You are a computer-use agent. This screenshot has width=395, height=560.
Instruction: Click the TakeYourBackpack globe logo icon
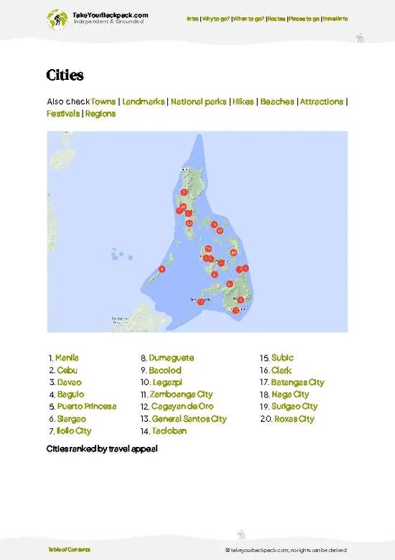coord(57,19)
